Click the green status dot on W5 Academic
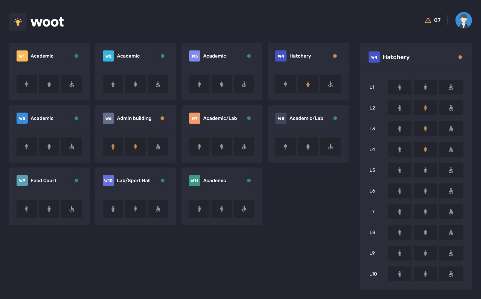481x299 pixels. 76,118
